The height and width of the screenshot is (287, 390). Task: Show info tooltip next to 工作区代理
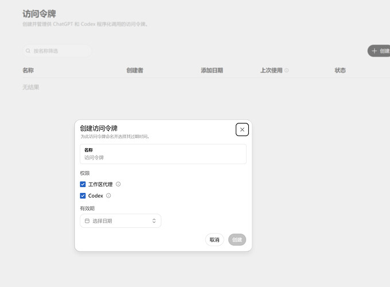click(x=118, y=184)
